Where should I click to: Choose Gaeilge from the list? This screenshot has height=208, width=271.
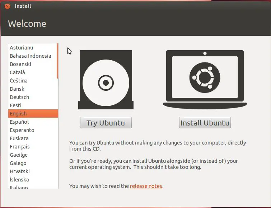[33, 155]
